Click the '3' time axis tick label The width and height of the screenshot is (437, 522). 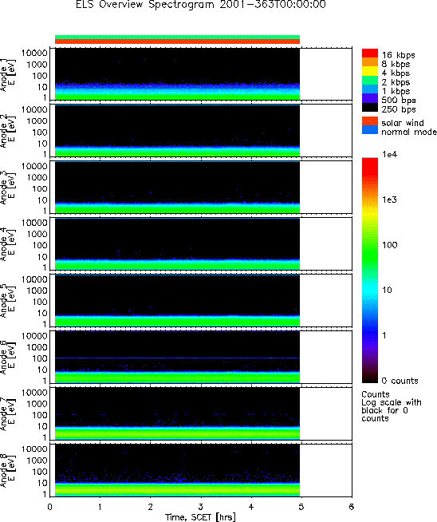pos(200,507)
